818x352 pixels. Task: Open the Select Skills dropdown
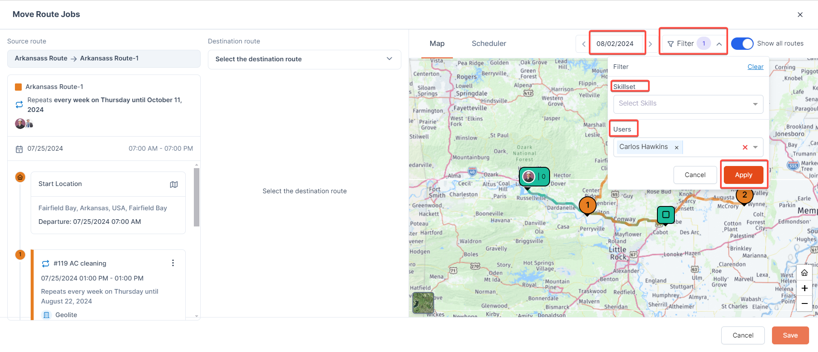coord(688,103)
